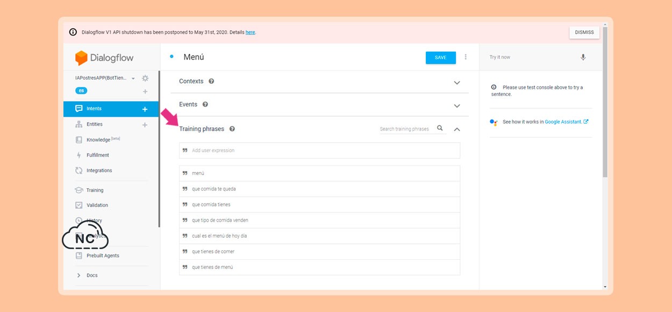Click the Add user expression field
This screenshot has height=312, width=672.
pos(319,151)
